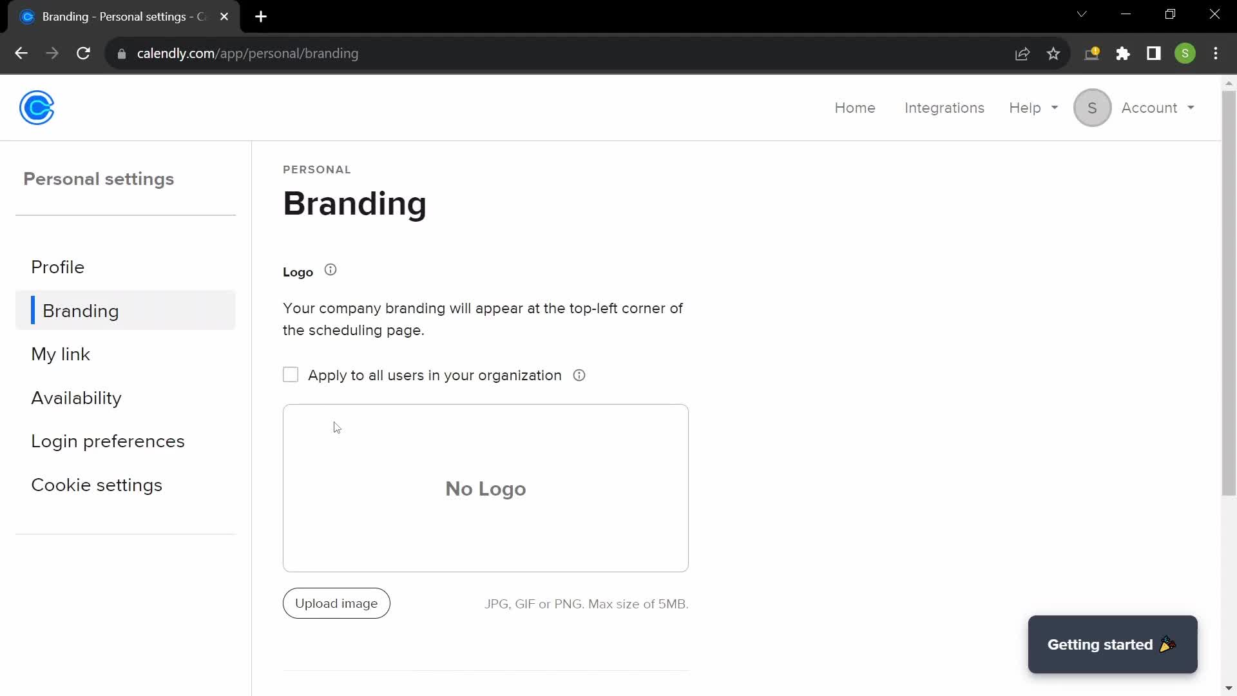Expand the Account dropdown menu
The image size is (1237, 696).
coord(1158,108)
